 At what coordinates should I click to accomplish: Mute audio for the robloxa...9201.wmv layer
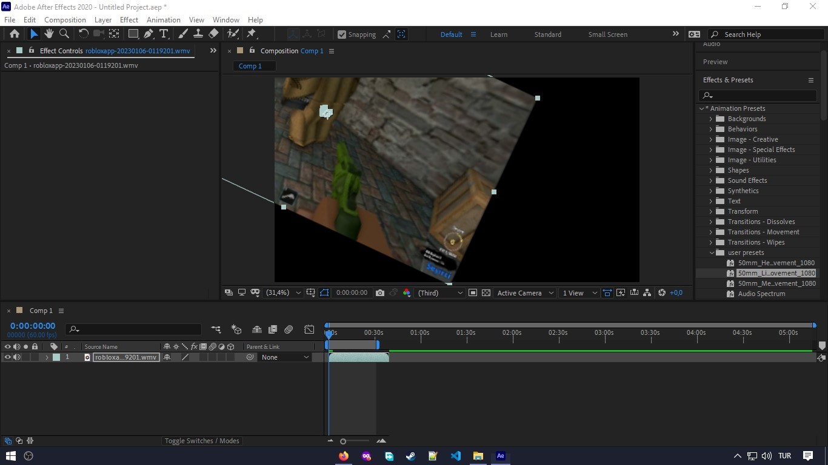coord(17,357)
